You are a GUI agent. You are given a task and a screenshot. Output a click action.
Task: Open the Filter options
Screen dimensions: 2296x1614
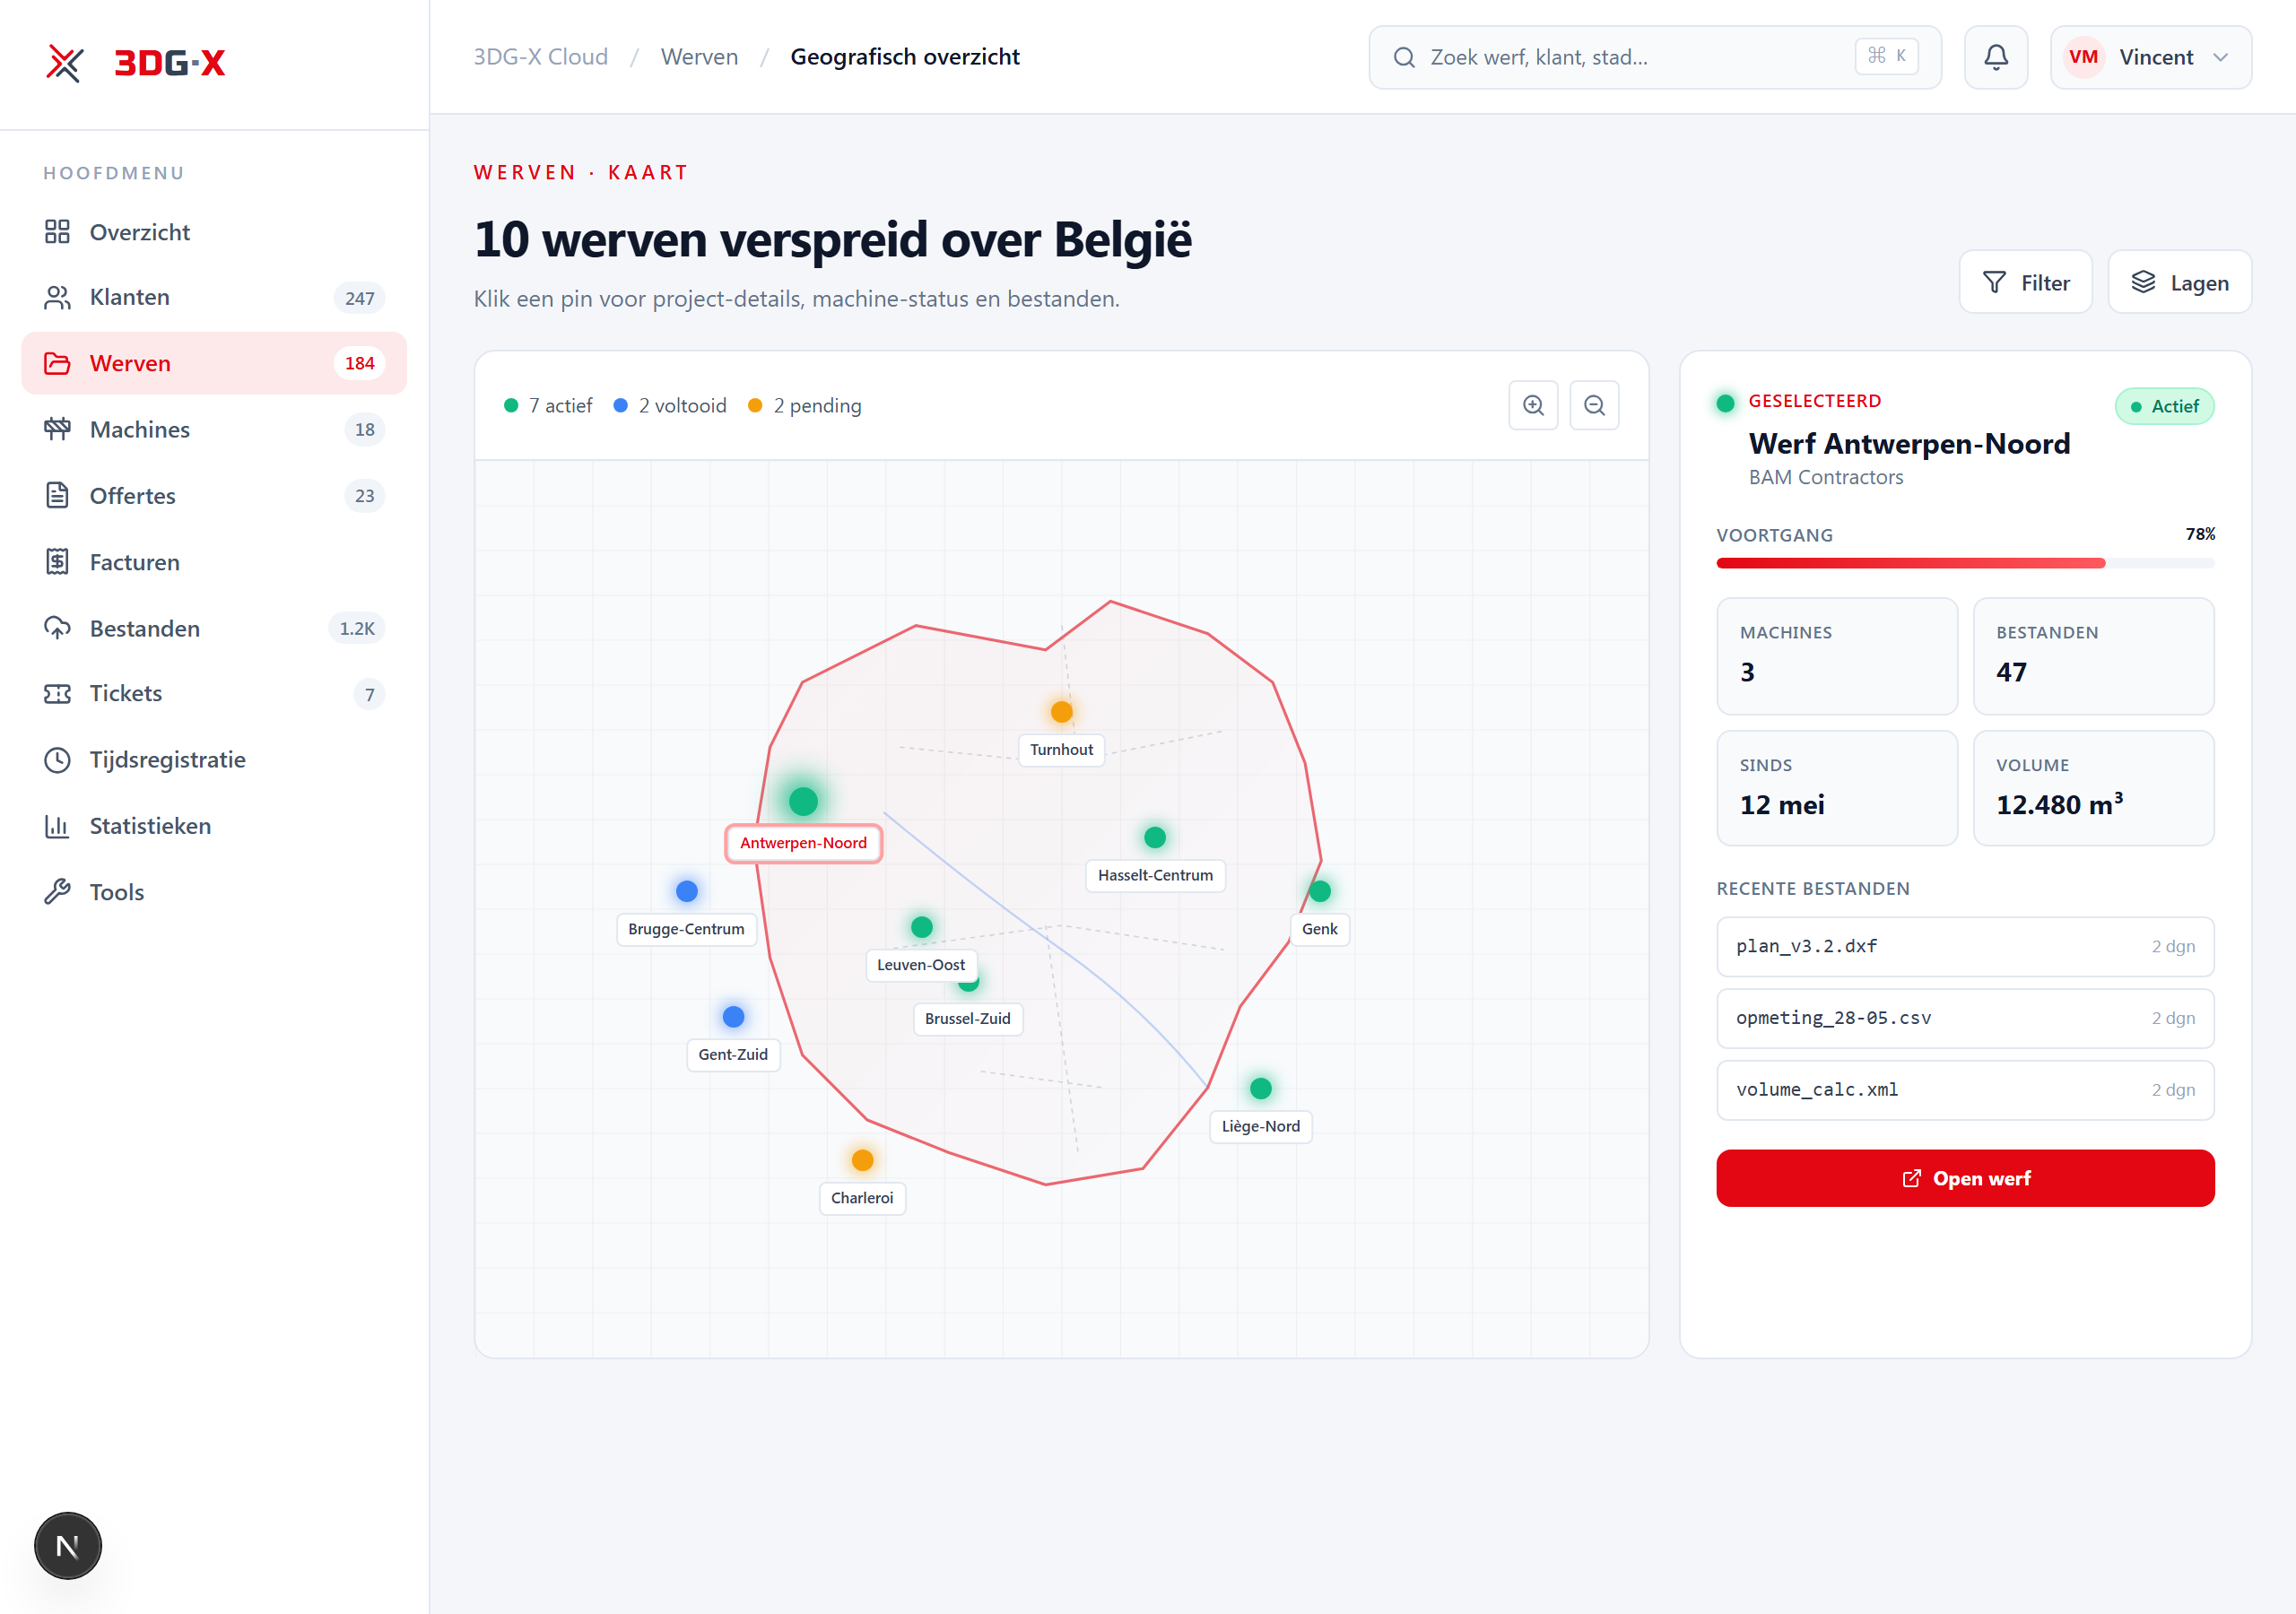tap(2025, 282)
